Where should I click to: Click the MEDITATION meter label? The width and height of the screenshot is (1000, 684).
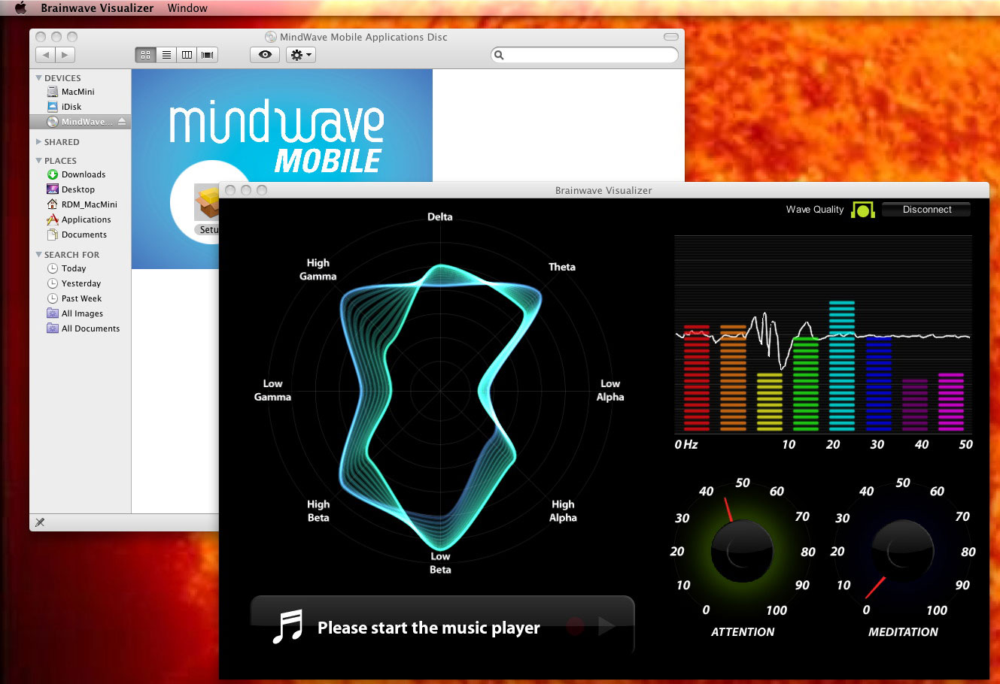click(x=903, y=632)
